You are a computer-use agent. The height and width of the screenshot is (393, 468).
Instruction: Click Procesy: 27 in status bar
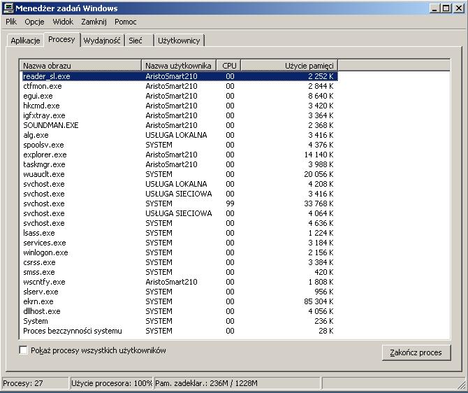(35, 383)
